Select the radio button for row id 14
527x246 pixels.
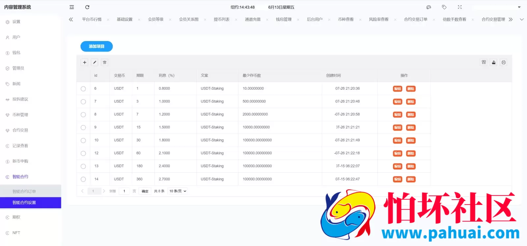pos(83,179)
